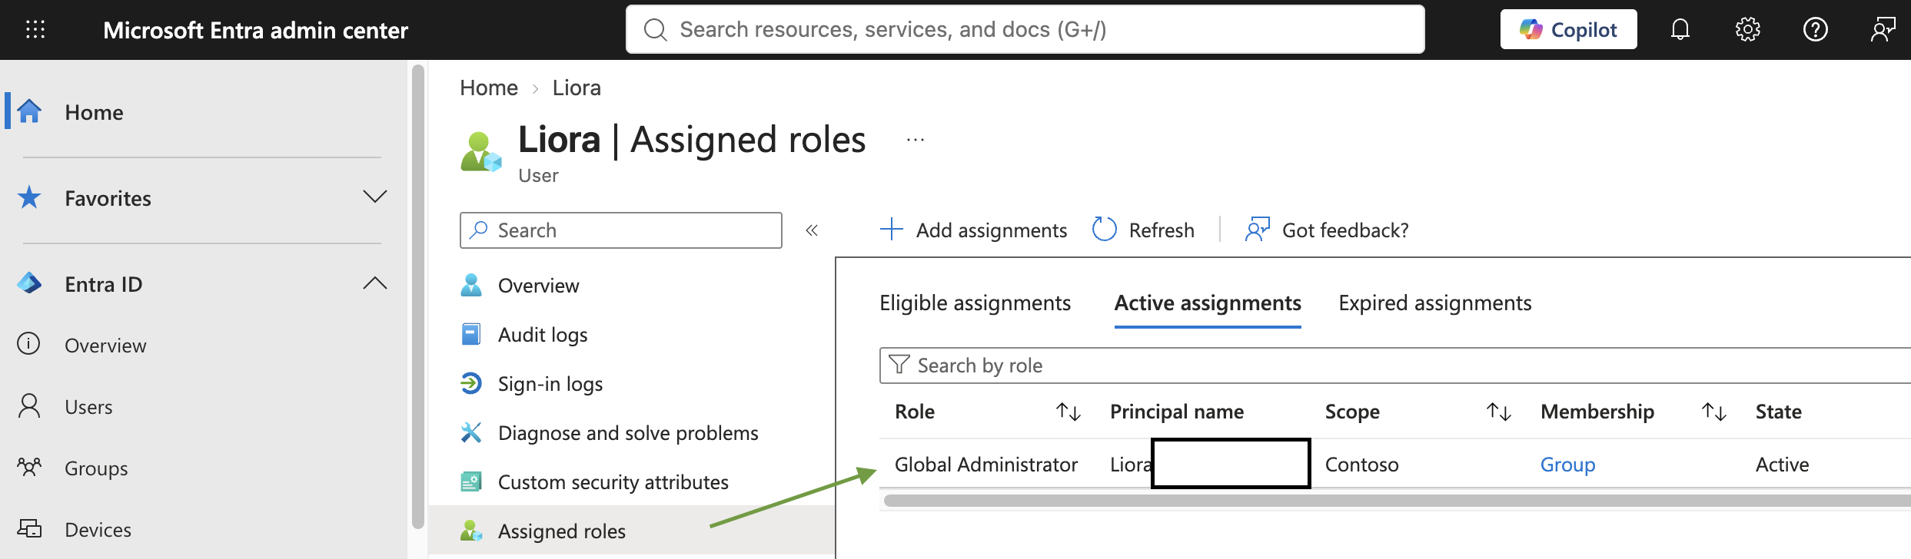Screen dimensions: 1911x559
Task: Switch to the Eligible assignments tab
Action: tap(975, 303)
